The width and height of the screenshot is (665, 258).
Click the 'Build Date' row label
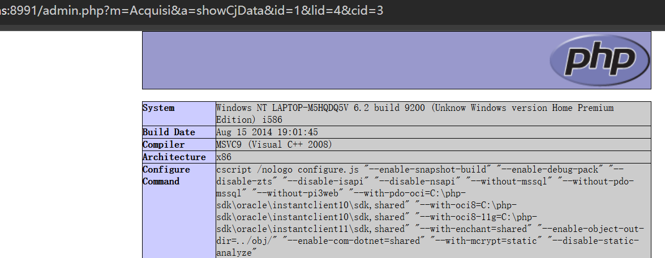point(169,132)
